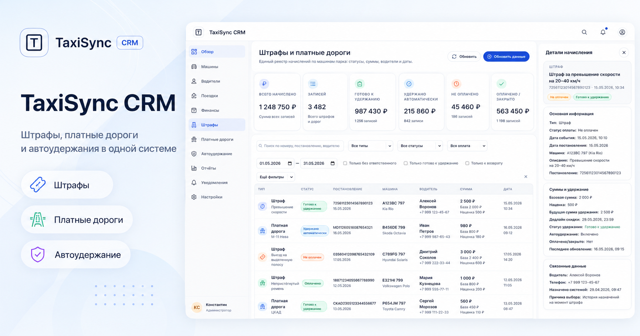Click the Платные дороги road icon on promo
The height and width of the screenshot is (336, 640).
click(x=38, y=220)
